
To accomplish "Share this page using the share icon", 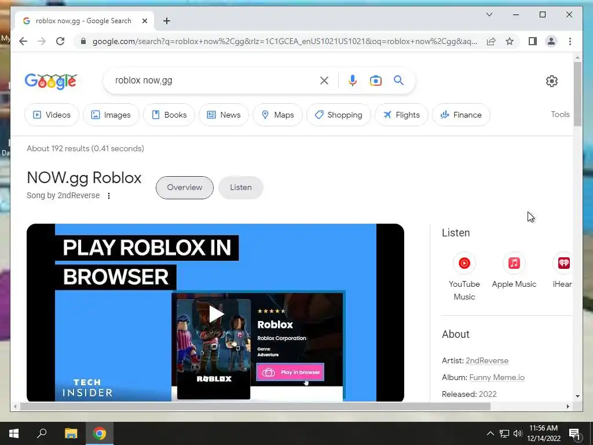I will (491, 41).
